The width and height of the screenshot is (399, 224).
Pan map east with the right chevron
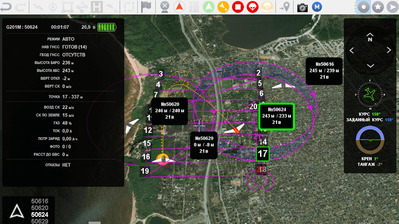pyautogui.click(x=389, y=50)
